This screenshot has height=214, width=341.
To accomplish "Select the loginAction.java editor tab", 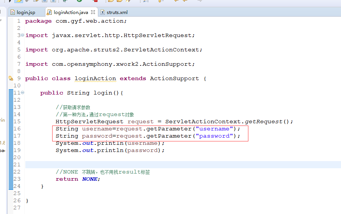I will pos(71,12).
